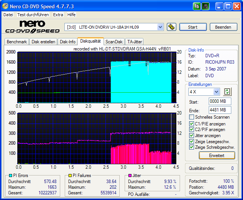Click the Ende MB input field
243x200 pixels.
click(x=220, y=110)
